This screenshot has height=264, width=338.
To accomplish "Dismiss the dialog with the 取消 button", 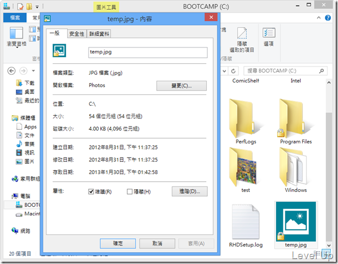I will (x=157, y=243).
